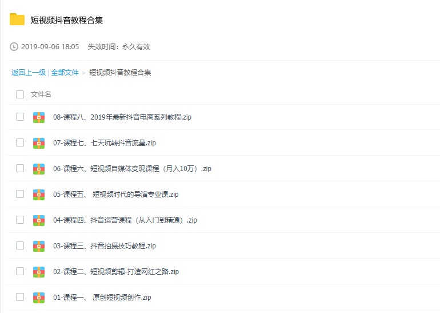
Task: Open 04-课程四、抖音运营课程（从入门到精通）.zip
Action: tap(125, 220)
